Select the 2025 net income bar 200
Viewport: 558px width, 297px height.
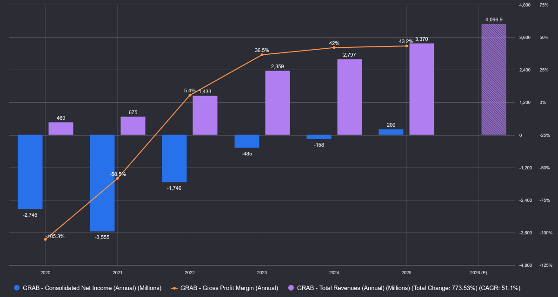pos(391,132)
